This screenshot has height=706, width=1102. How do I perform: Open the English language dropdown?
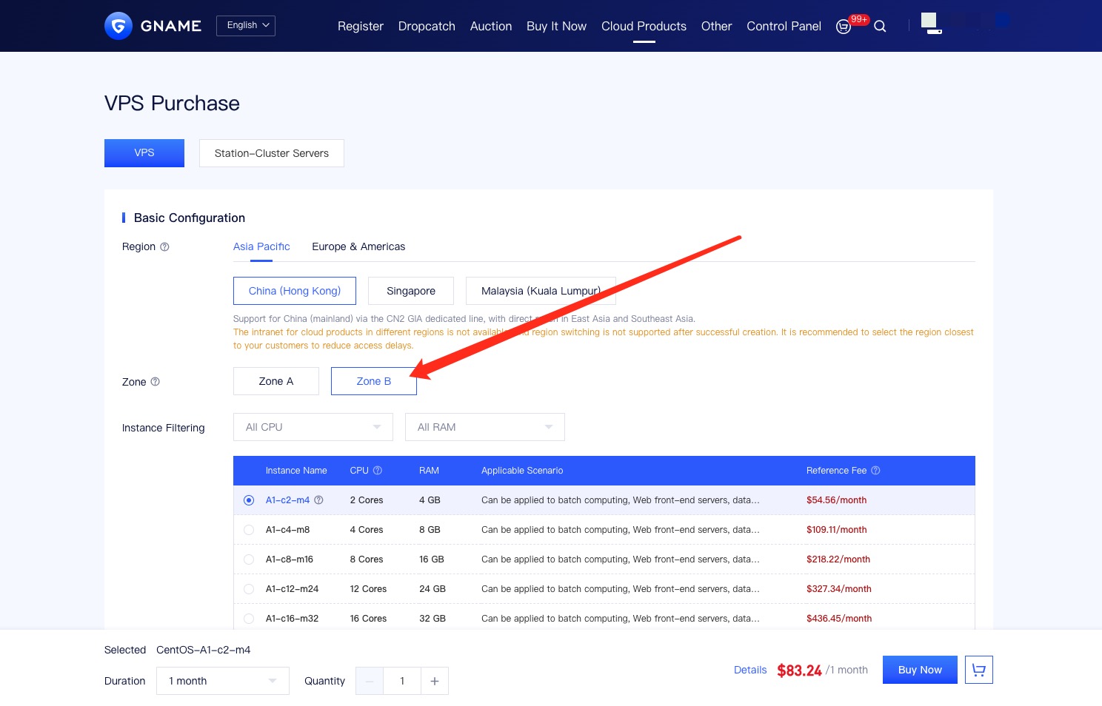pyautogui.click(x=246, y=26)
